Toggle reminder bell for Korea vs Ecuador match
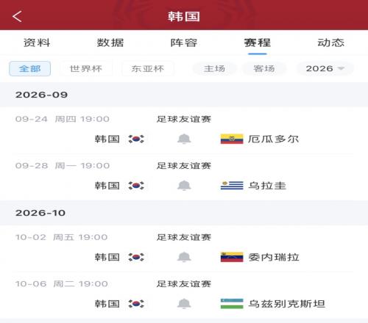This screenshot has width=368, height=323. pyautogui.click(x=184, y=139)
